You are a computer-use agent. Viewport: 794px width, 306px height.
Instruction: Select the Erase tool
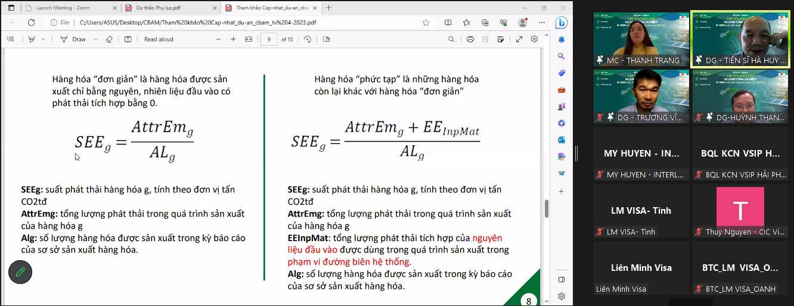point(108,39)
